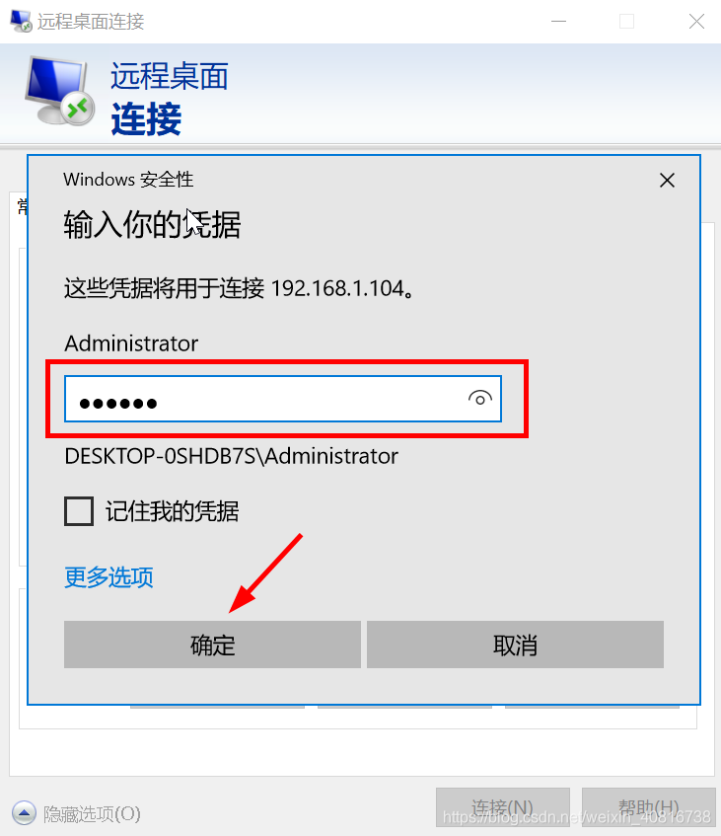Cancel the dialog via 取消 button

point(515,645)
